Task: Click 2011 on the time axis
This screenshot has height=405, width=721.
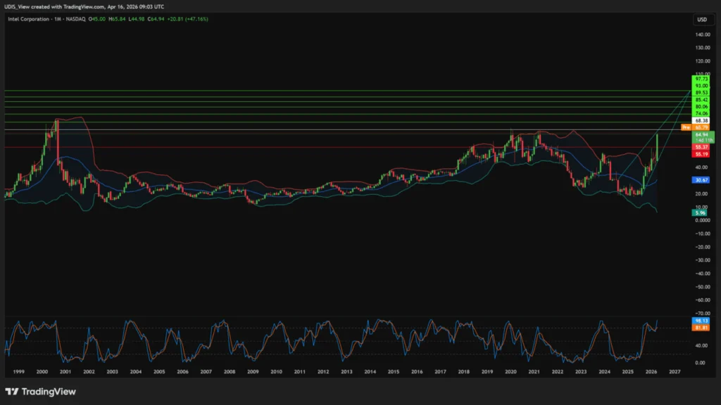Action: click(x=300, y=371)
